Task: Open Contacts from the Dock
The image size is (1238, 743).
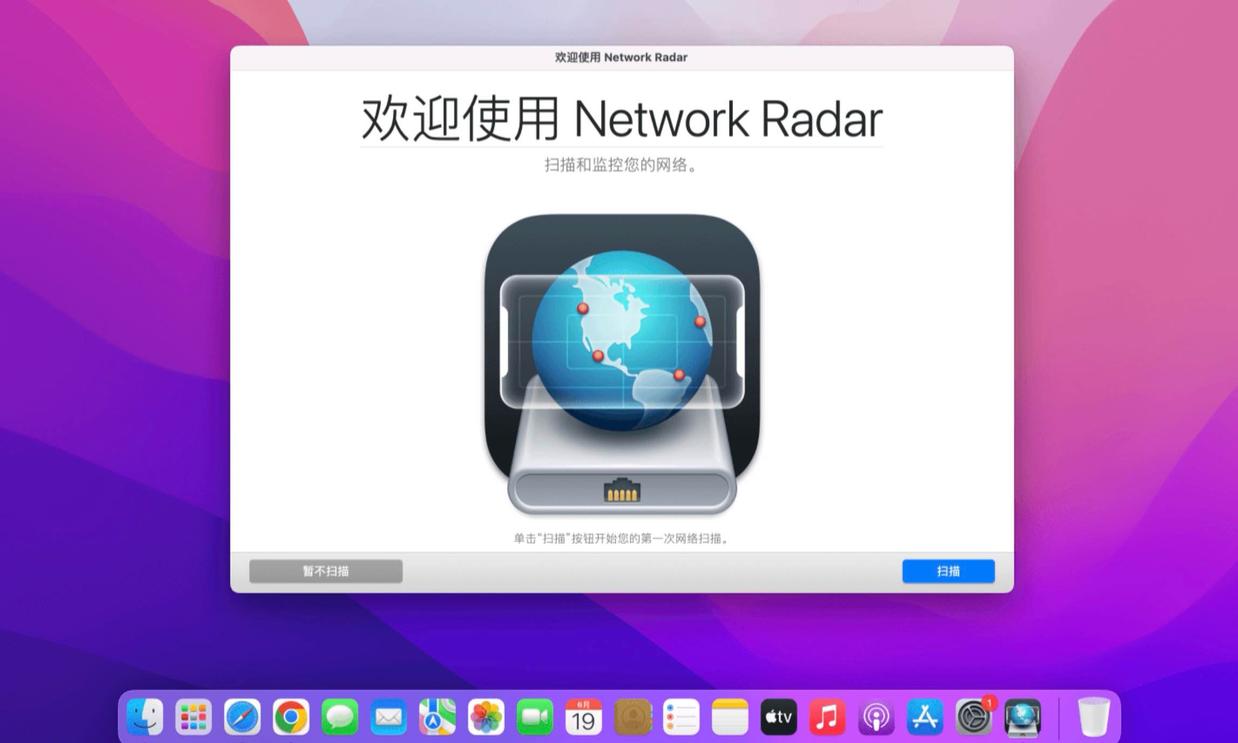Action: (632, 717)
